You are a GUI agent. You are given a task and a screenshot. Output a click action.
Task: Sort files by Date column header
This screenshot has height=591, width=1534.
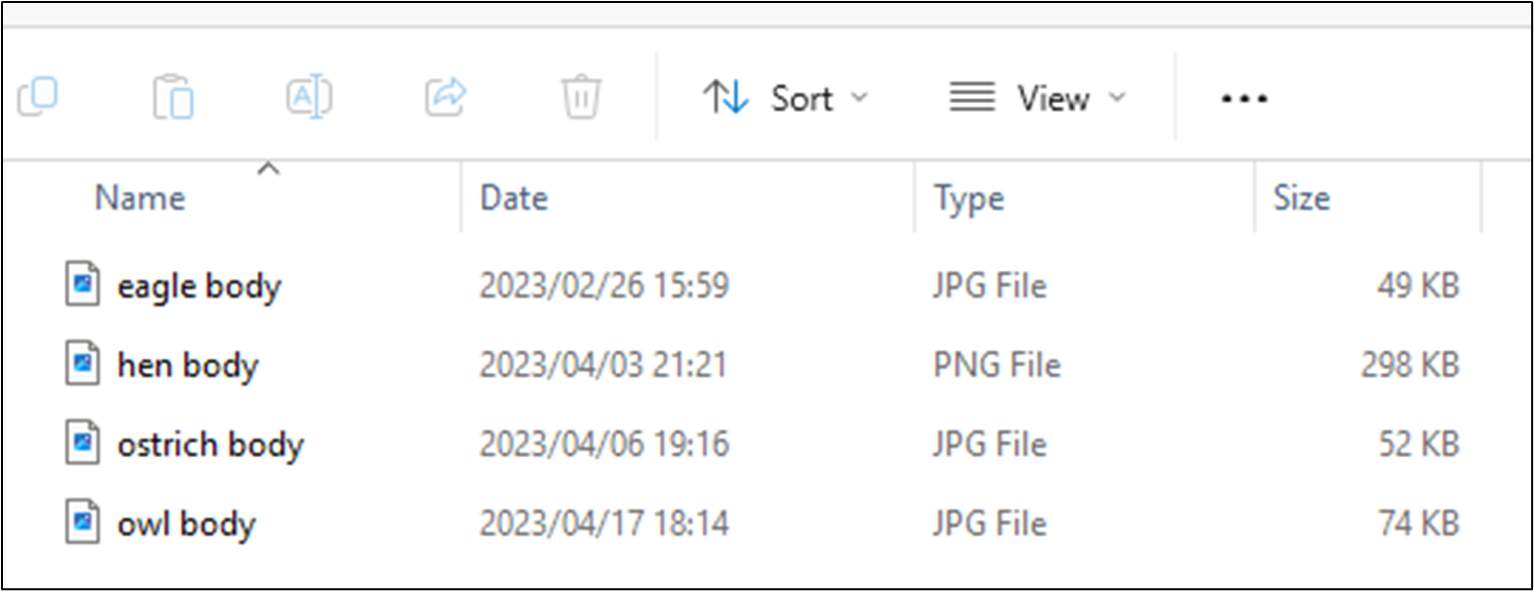click(514, 198)
